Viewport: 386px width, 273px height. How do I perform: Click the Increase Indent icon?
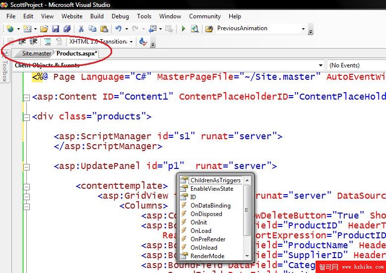click(33, 42)
